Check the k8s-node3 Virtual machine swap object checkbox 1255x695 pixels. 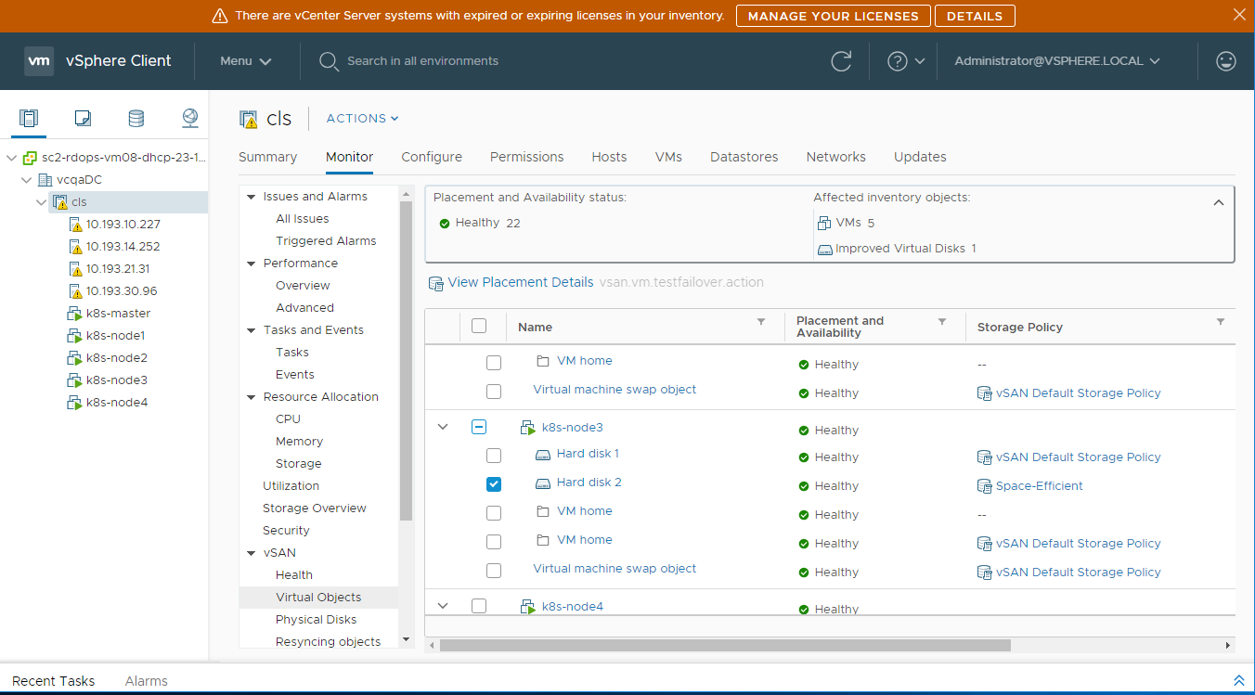(494, 571)
